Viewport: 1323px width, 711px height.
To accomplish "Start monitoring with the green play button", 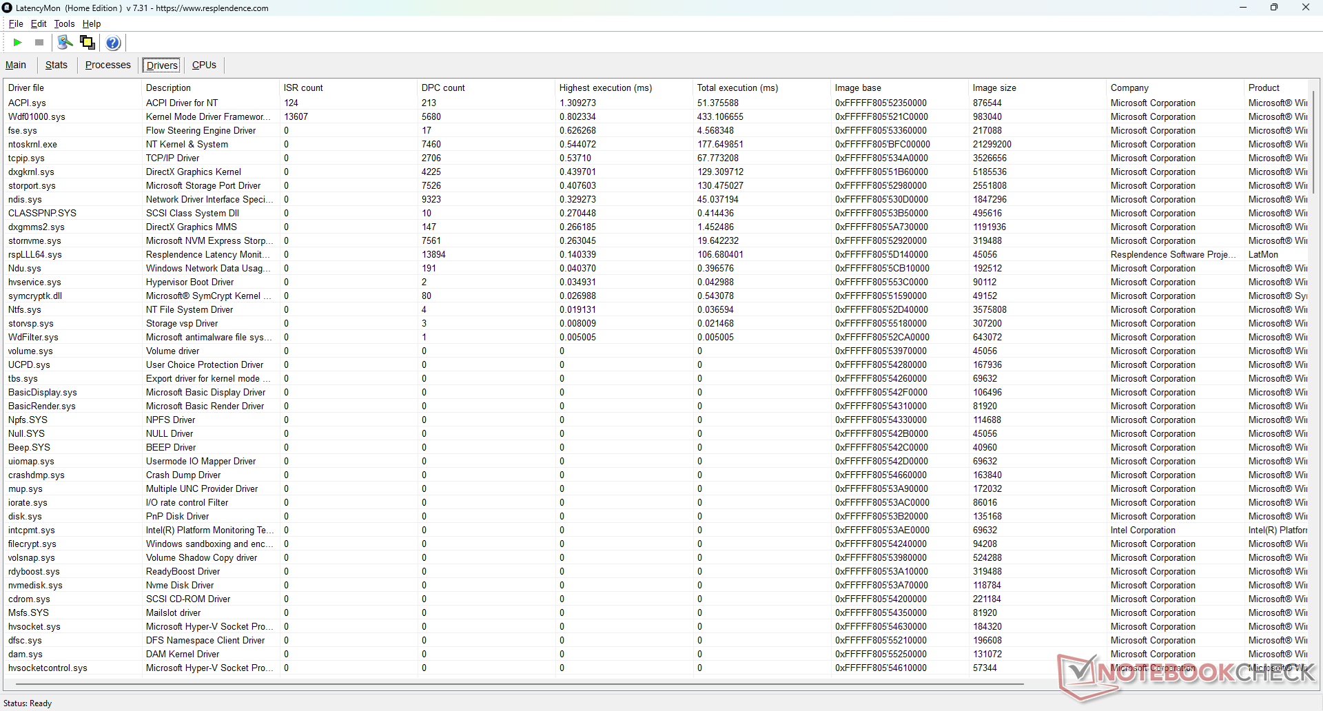I will point(17,43).
